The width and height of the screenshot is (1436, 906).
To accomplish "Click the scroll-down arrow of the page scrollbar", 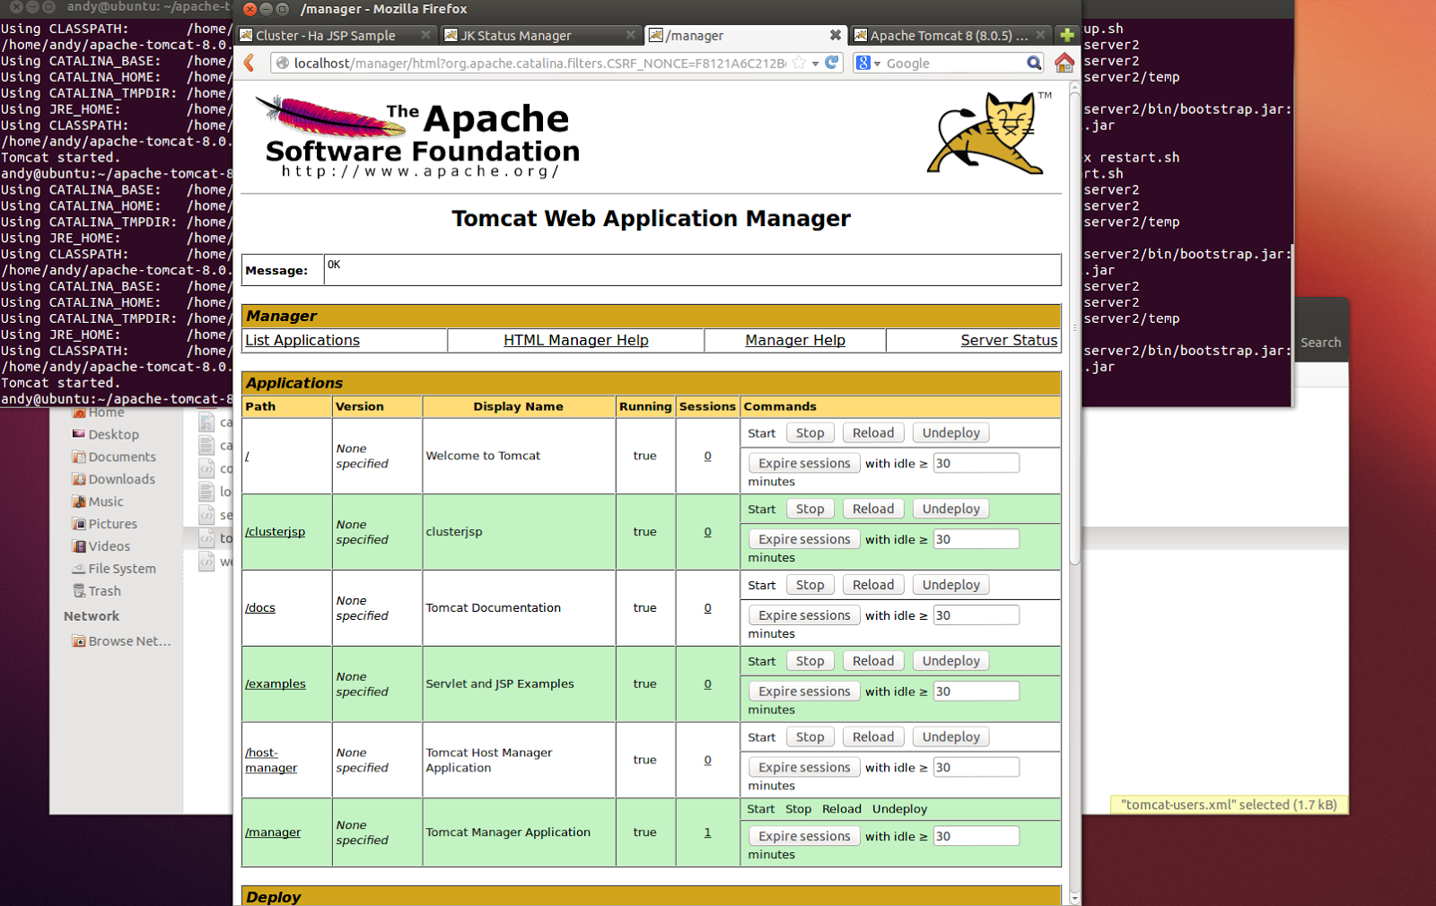I will click(1074, 897).
